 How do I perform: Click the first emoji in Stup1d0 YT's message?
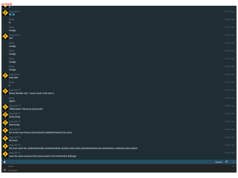tap(10, 15)
